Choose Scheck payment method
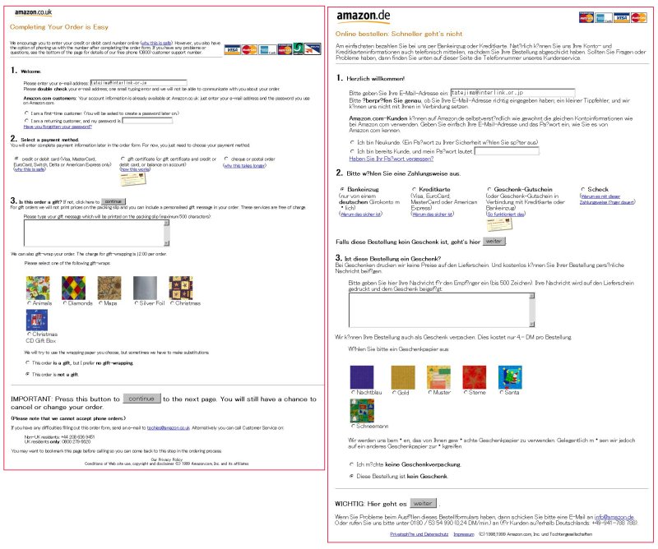Image resolution: width=658 pixels, height=549 pixels. pyautogui.click(x=583, y=189)
